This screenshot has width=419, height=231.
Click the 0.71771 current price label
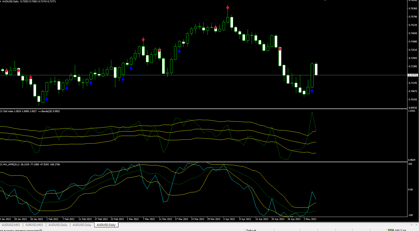coord(413,75)
